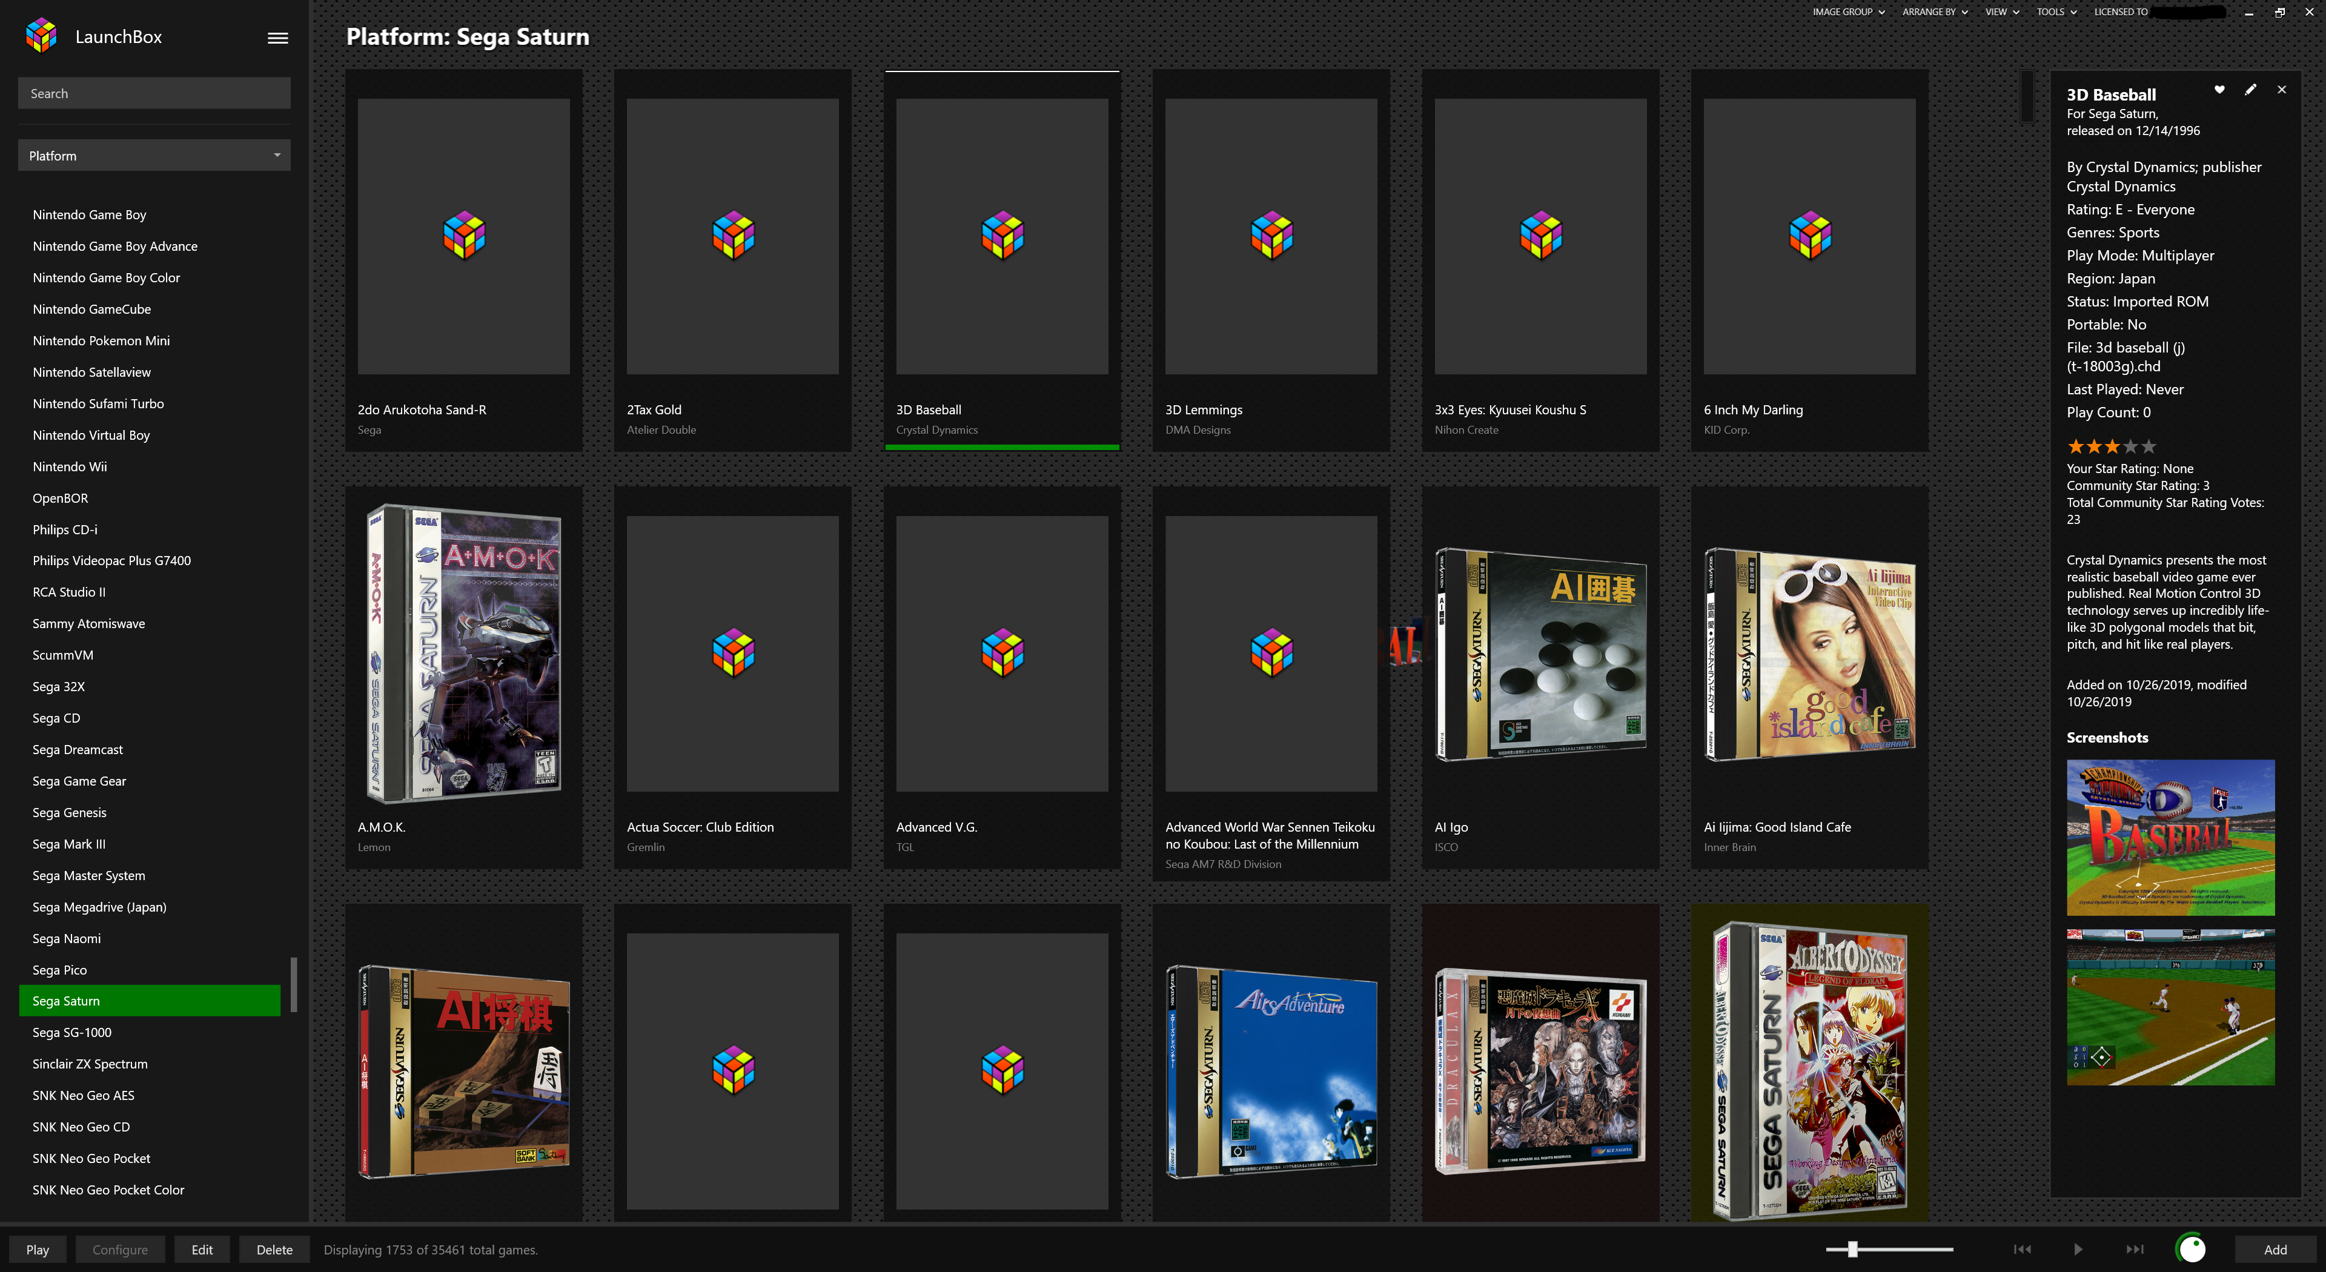Select the Dracula X Konami box art
The width and height of the screenshot is (2326, 1272).
(1540, 1072)
